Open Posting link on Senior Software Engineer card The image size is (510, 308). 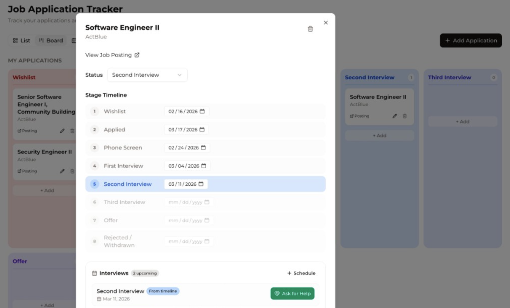27,131
